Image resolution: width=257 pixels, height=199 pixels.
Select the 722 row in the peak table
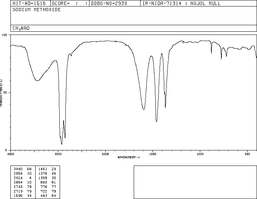click(x=47, y=191)
